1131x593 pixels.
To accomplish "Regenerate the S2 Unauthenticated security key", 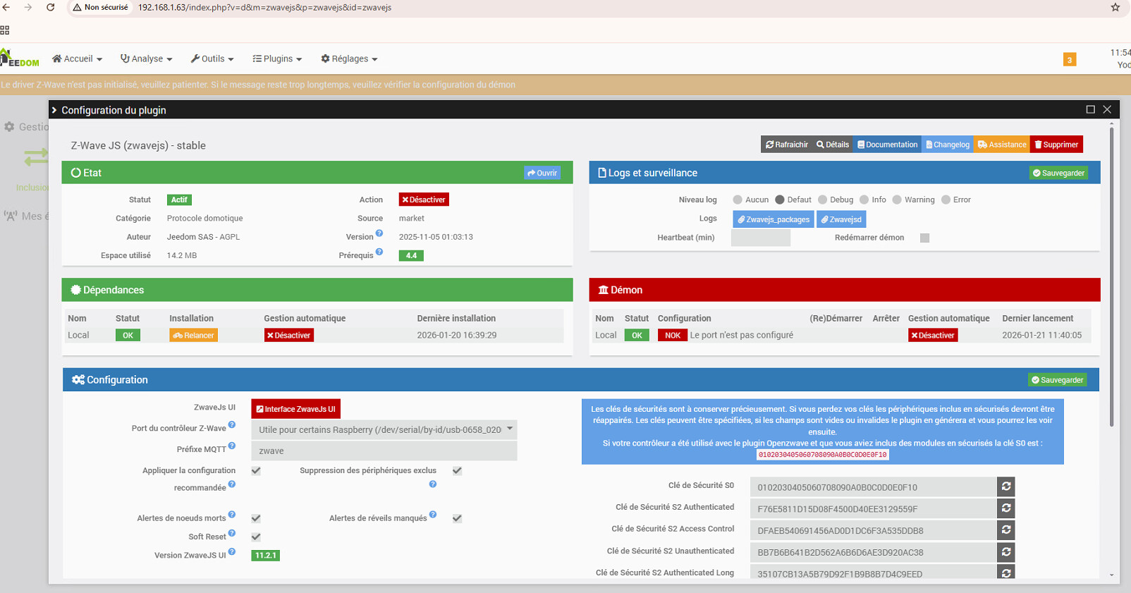I will 1006,552.
